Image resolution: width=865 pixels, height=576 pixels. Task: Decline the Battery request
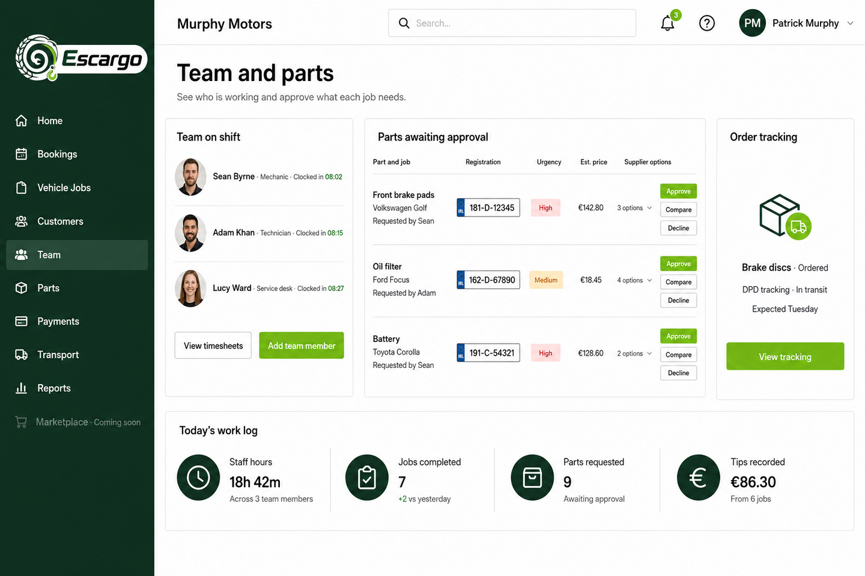pyautogui.click(x=678, y=373)
